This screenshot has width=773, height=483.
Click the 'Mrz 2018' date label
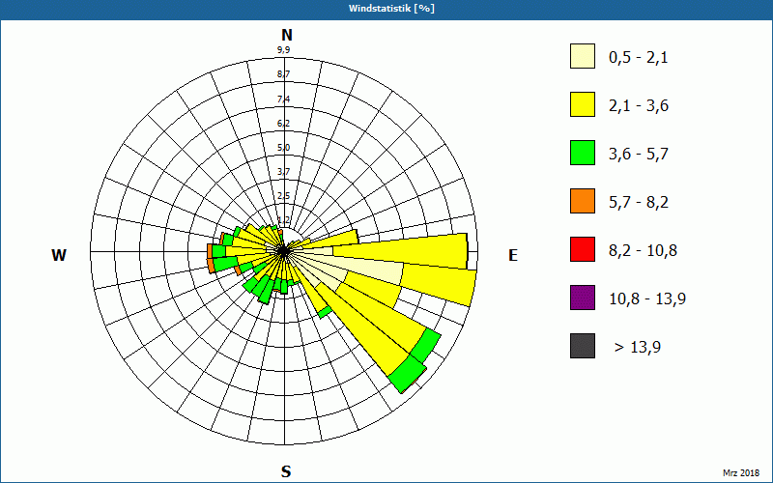pos(741,472)
